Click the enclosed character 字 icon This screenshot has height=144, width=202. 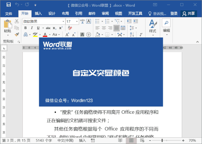(x=88, y=34)
